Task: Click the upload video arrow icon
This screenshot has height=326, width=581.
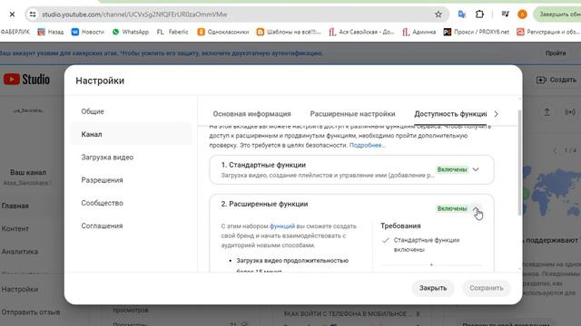Action: [547, 112]
